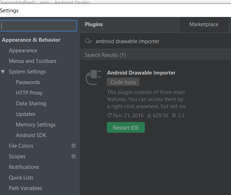This screenshot has height=195, width=231.
Task: Click the download icon beside 629.5K
Action: [x=149, y=115]
